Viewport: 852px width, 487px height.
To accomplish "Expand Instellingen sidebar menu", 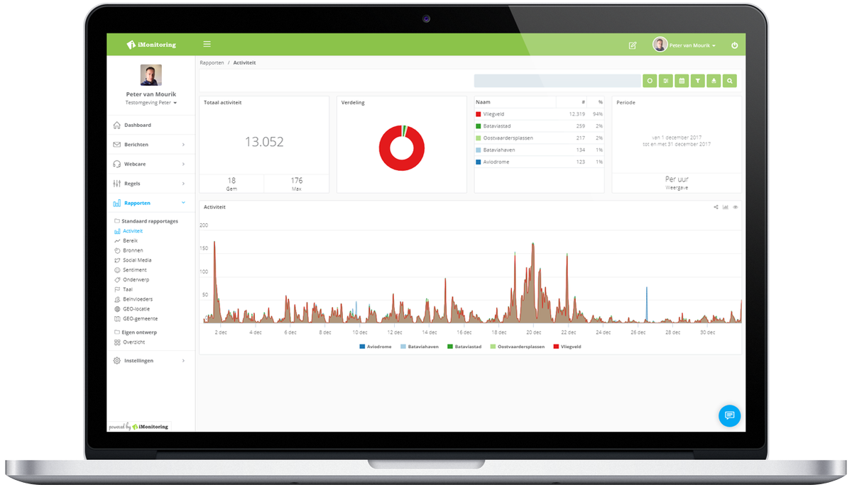I will [x=151, y=361].
